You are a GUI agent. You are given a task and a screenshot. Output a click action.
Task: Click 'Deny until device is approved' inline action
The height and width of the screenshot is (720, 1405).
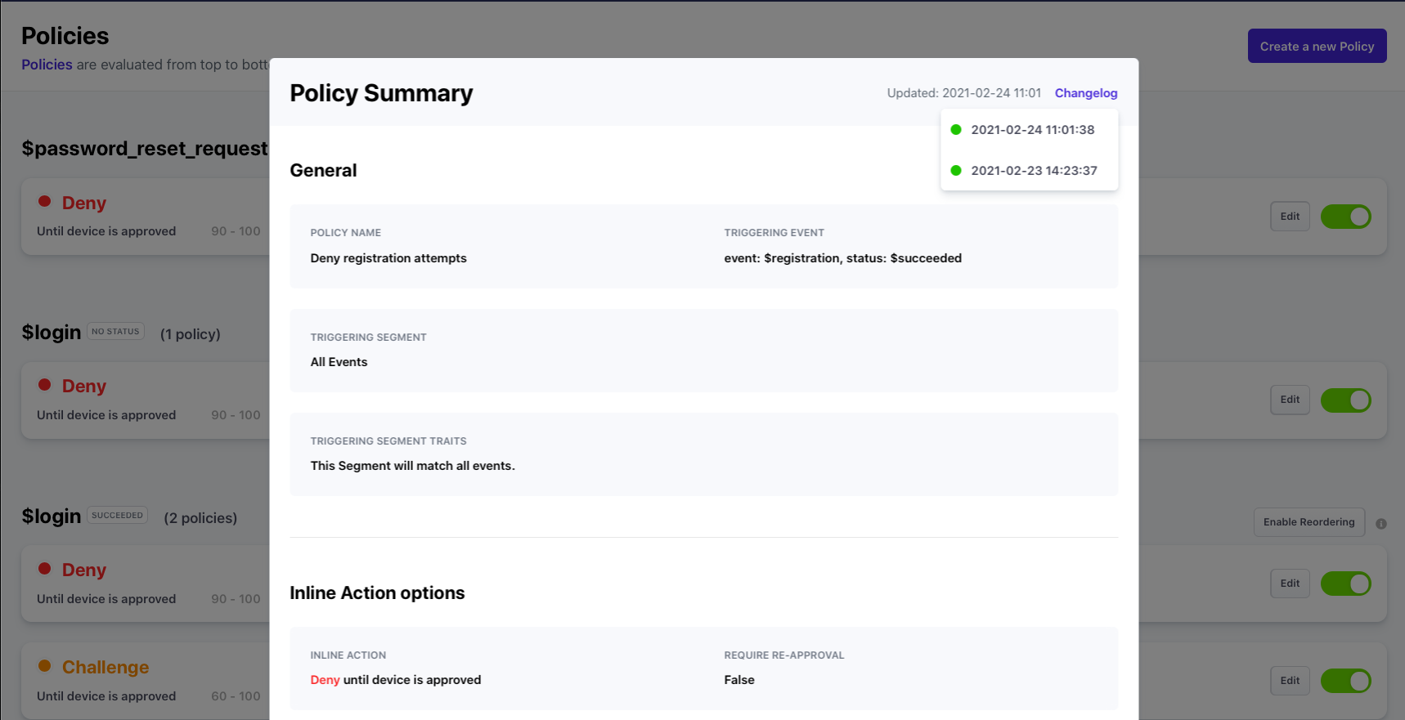point(395,680)
